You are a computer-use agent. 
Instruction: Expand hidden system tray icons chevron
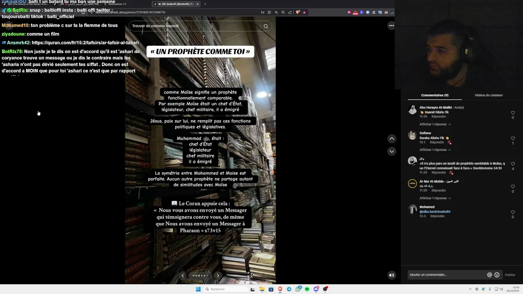[470, 289]
